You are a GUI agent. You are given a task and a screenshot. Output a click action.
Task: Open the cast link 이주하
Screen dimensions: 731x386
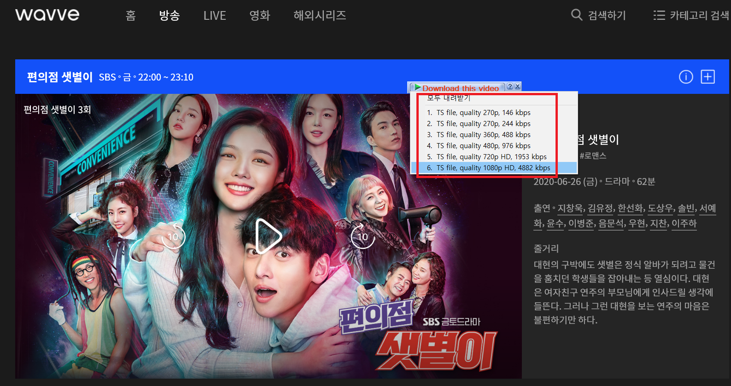tap(684, 224)
